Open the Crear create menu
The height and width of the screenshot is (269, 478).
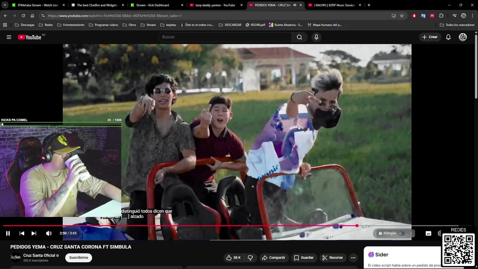point(429,37)
